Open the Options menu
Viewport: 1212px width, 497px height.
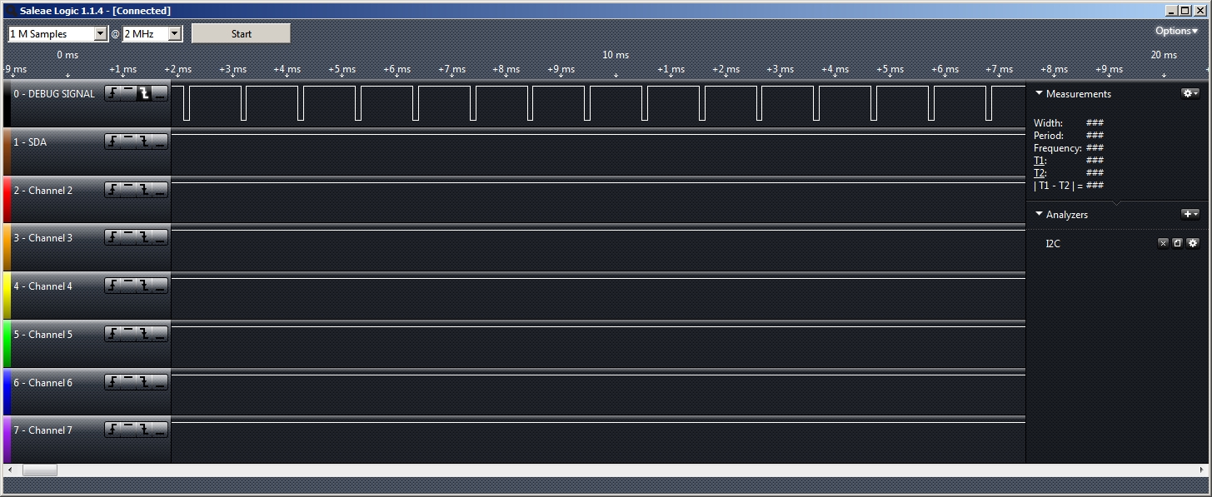(1175, 31)
